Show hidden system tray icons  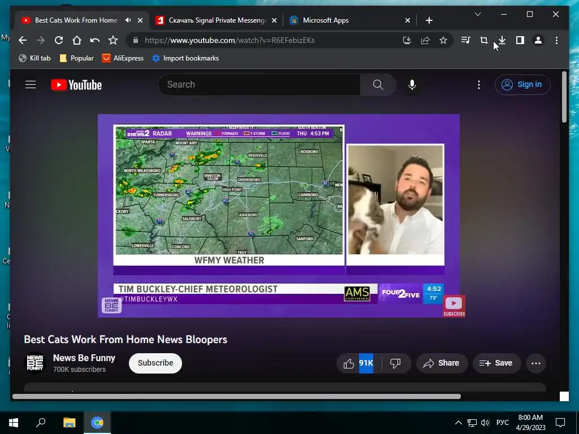pyautogui.click(x=458, y=423)
